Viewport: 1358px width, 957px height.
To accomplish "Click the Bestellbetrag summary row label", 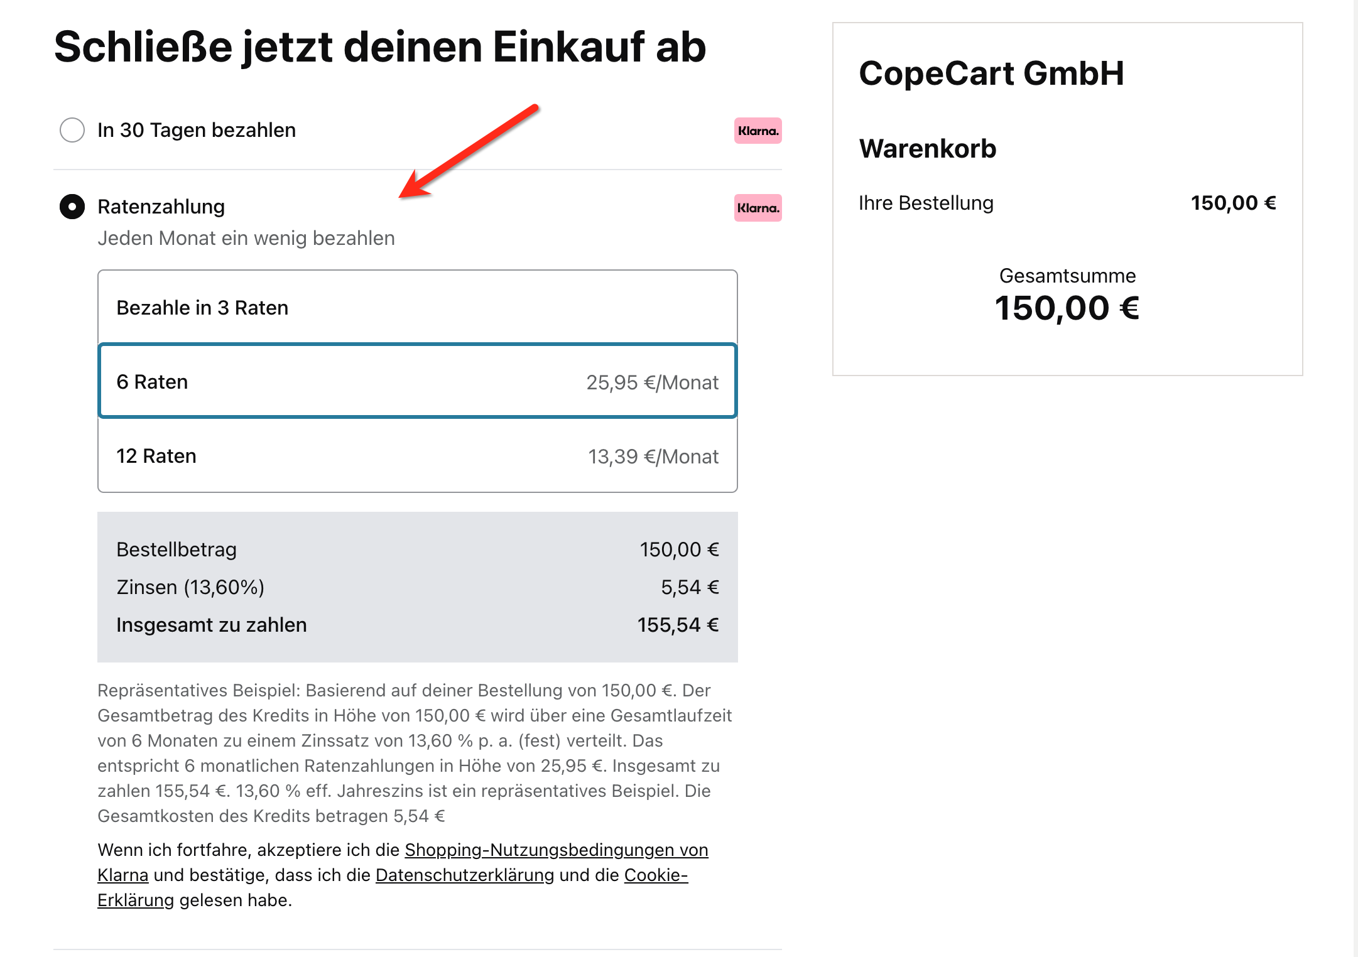I will pyautogui.click(x=177, y=549).
